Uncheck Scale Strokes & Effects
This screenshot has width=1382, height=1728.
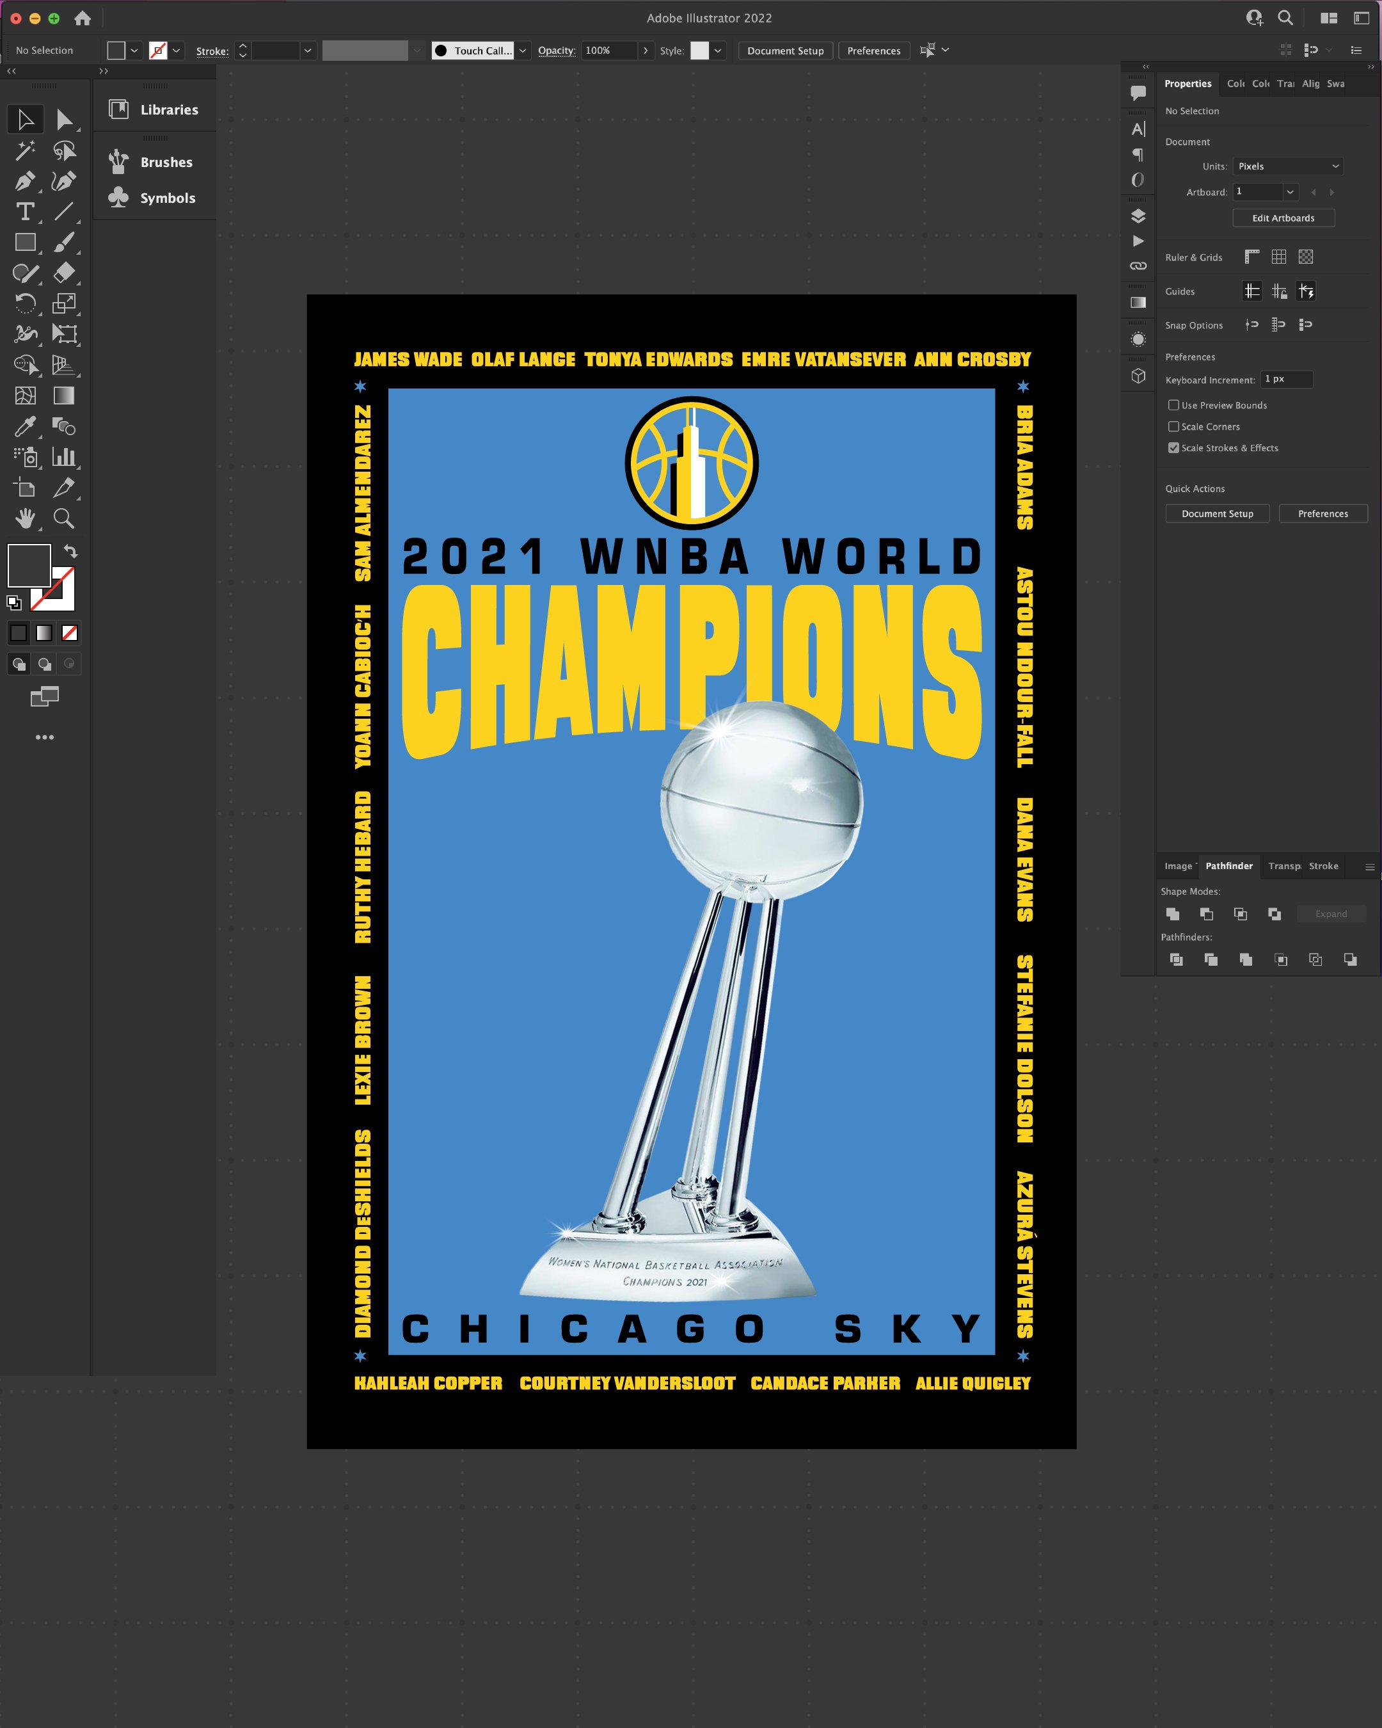point(1173,447)
